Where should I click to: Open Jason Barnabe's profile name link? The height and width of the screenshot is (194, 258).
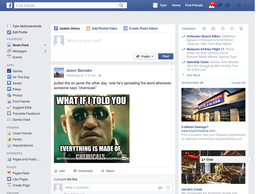79,70
